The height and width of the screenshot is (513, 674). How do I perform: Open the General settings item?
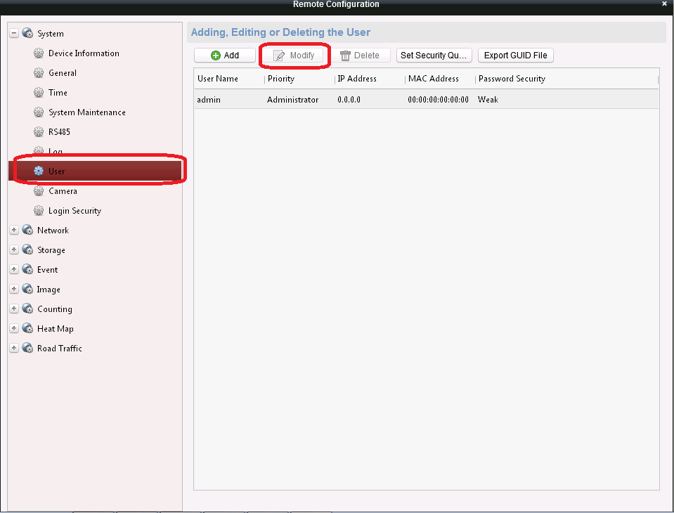[x=63, y=73]
